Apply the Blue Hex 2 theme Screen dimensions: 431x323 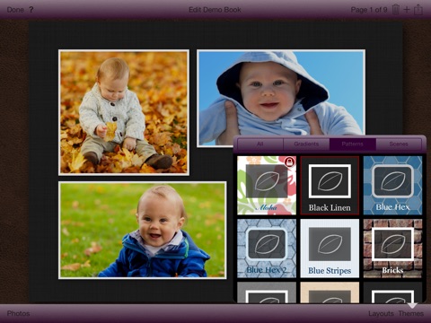267,249
